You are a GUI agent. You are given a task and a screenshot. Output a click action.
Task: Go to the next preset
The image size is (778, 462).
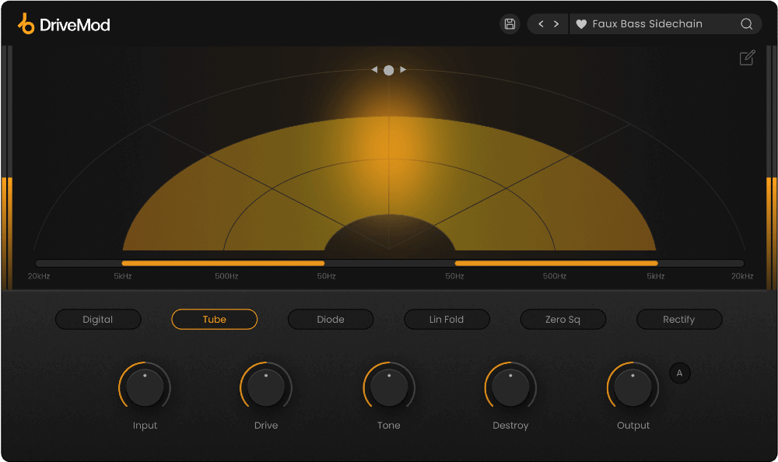(557, 24)
